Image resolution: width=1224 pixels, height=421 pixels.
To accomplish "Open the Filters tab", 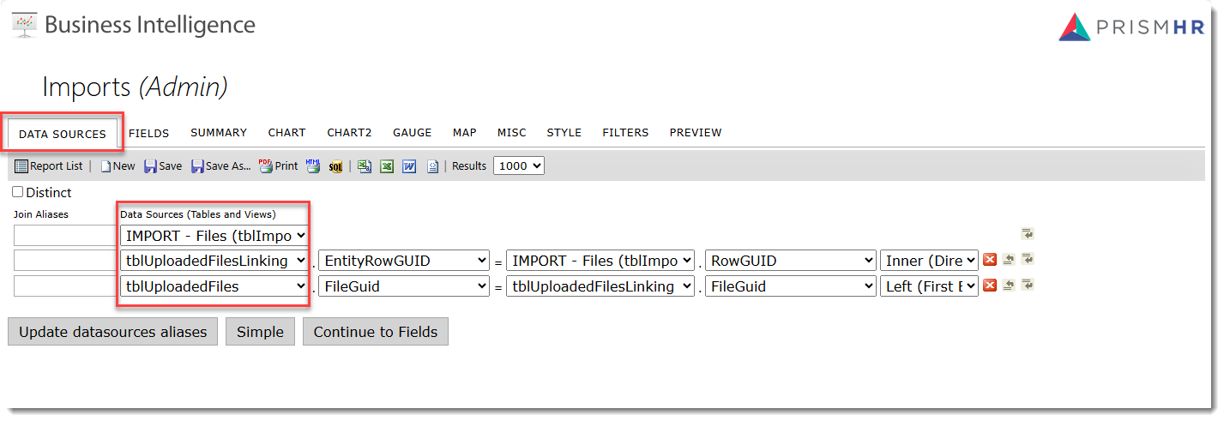I will point(625,133).
